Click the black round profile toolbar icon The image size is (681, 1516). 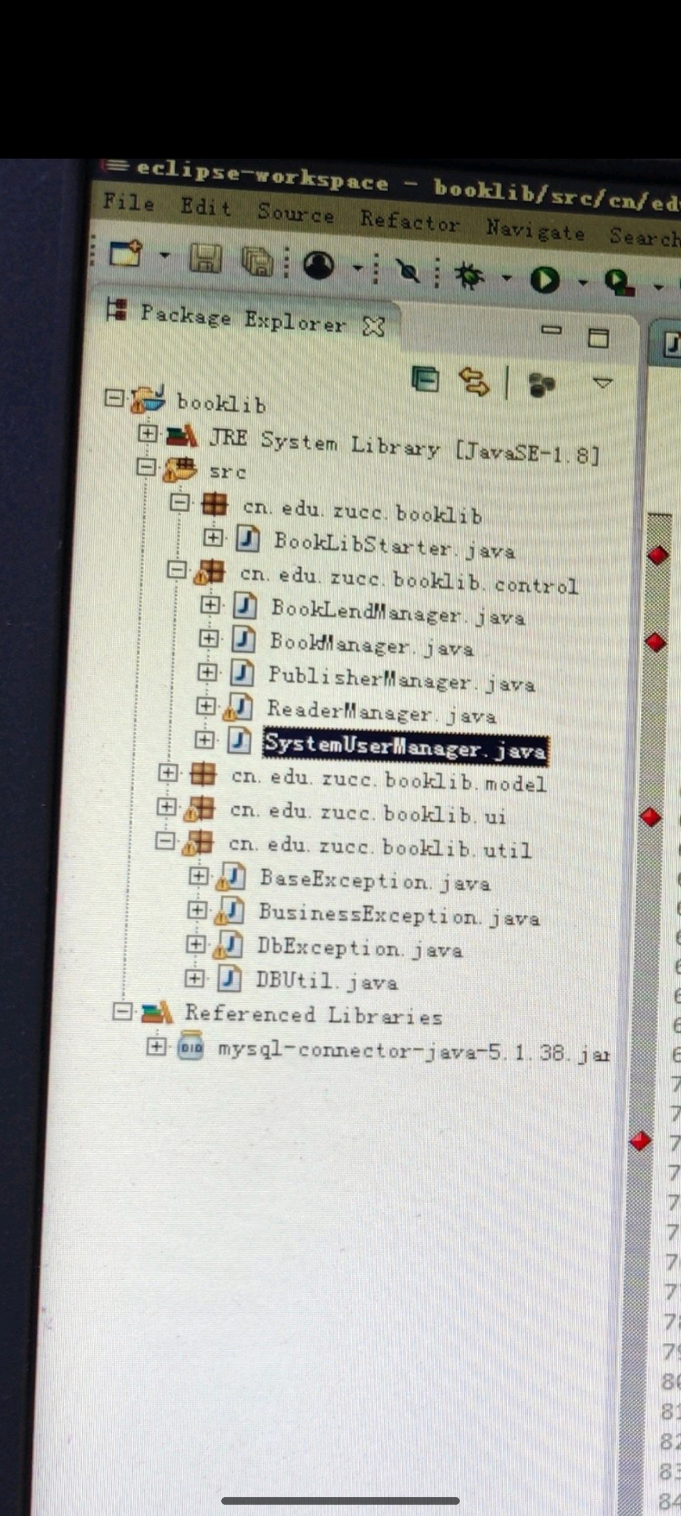[x=318, y=265]
